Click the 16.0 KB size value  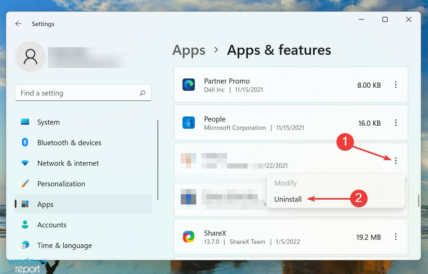pyautogui.click(x=369, y=123)
